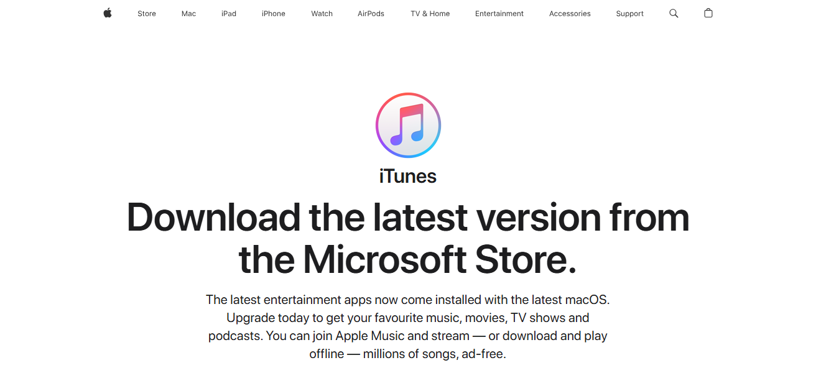
Task: Open the shopping bag icon
Action: (708, 13)
